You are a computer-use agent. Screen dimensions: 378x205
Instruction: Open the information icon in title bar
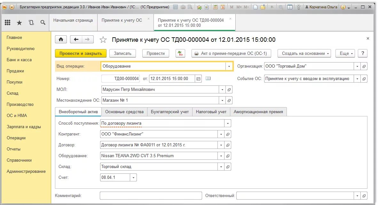click(343, 7)
